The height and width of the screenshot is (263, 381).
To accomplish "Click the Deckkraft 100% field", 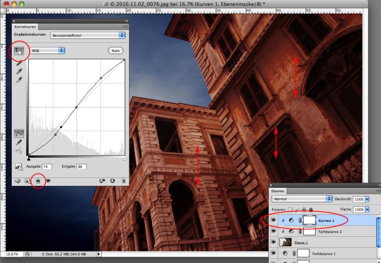I will tap(359, 199).
